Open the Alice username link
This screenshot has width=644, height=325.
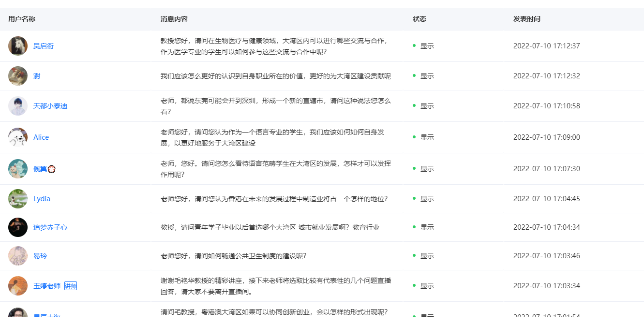click(41, 137)
